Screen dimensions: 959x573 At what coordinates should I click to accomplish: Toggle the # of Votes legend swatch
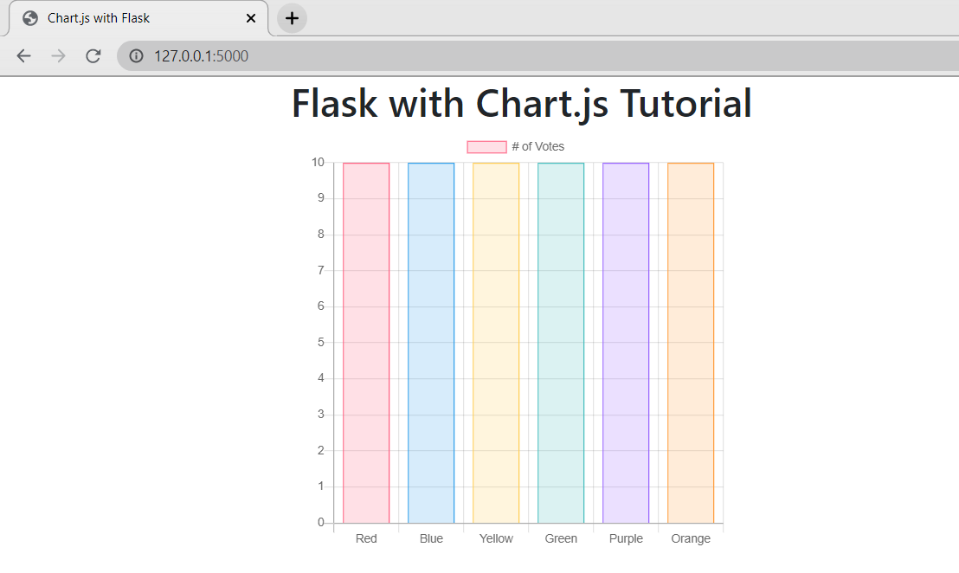pos(486,147)
